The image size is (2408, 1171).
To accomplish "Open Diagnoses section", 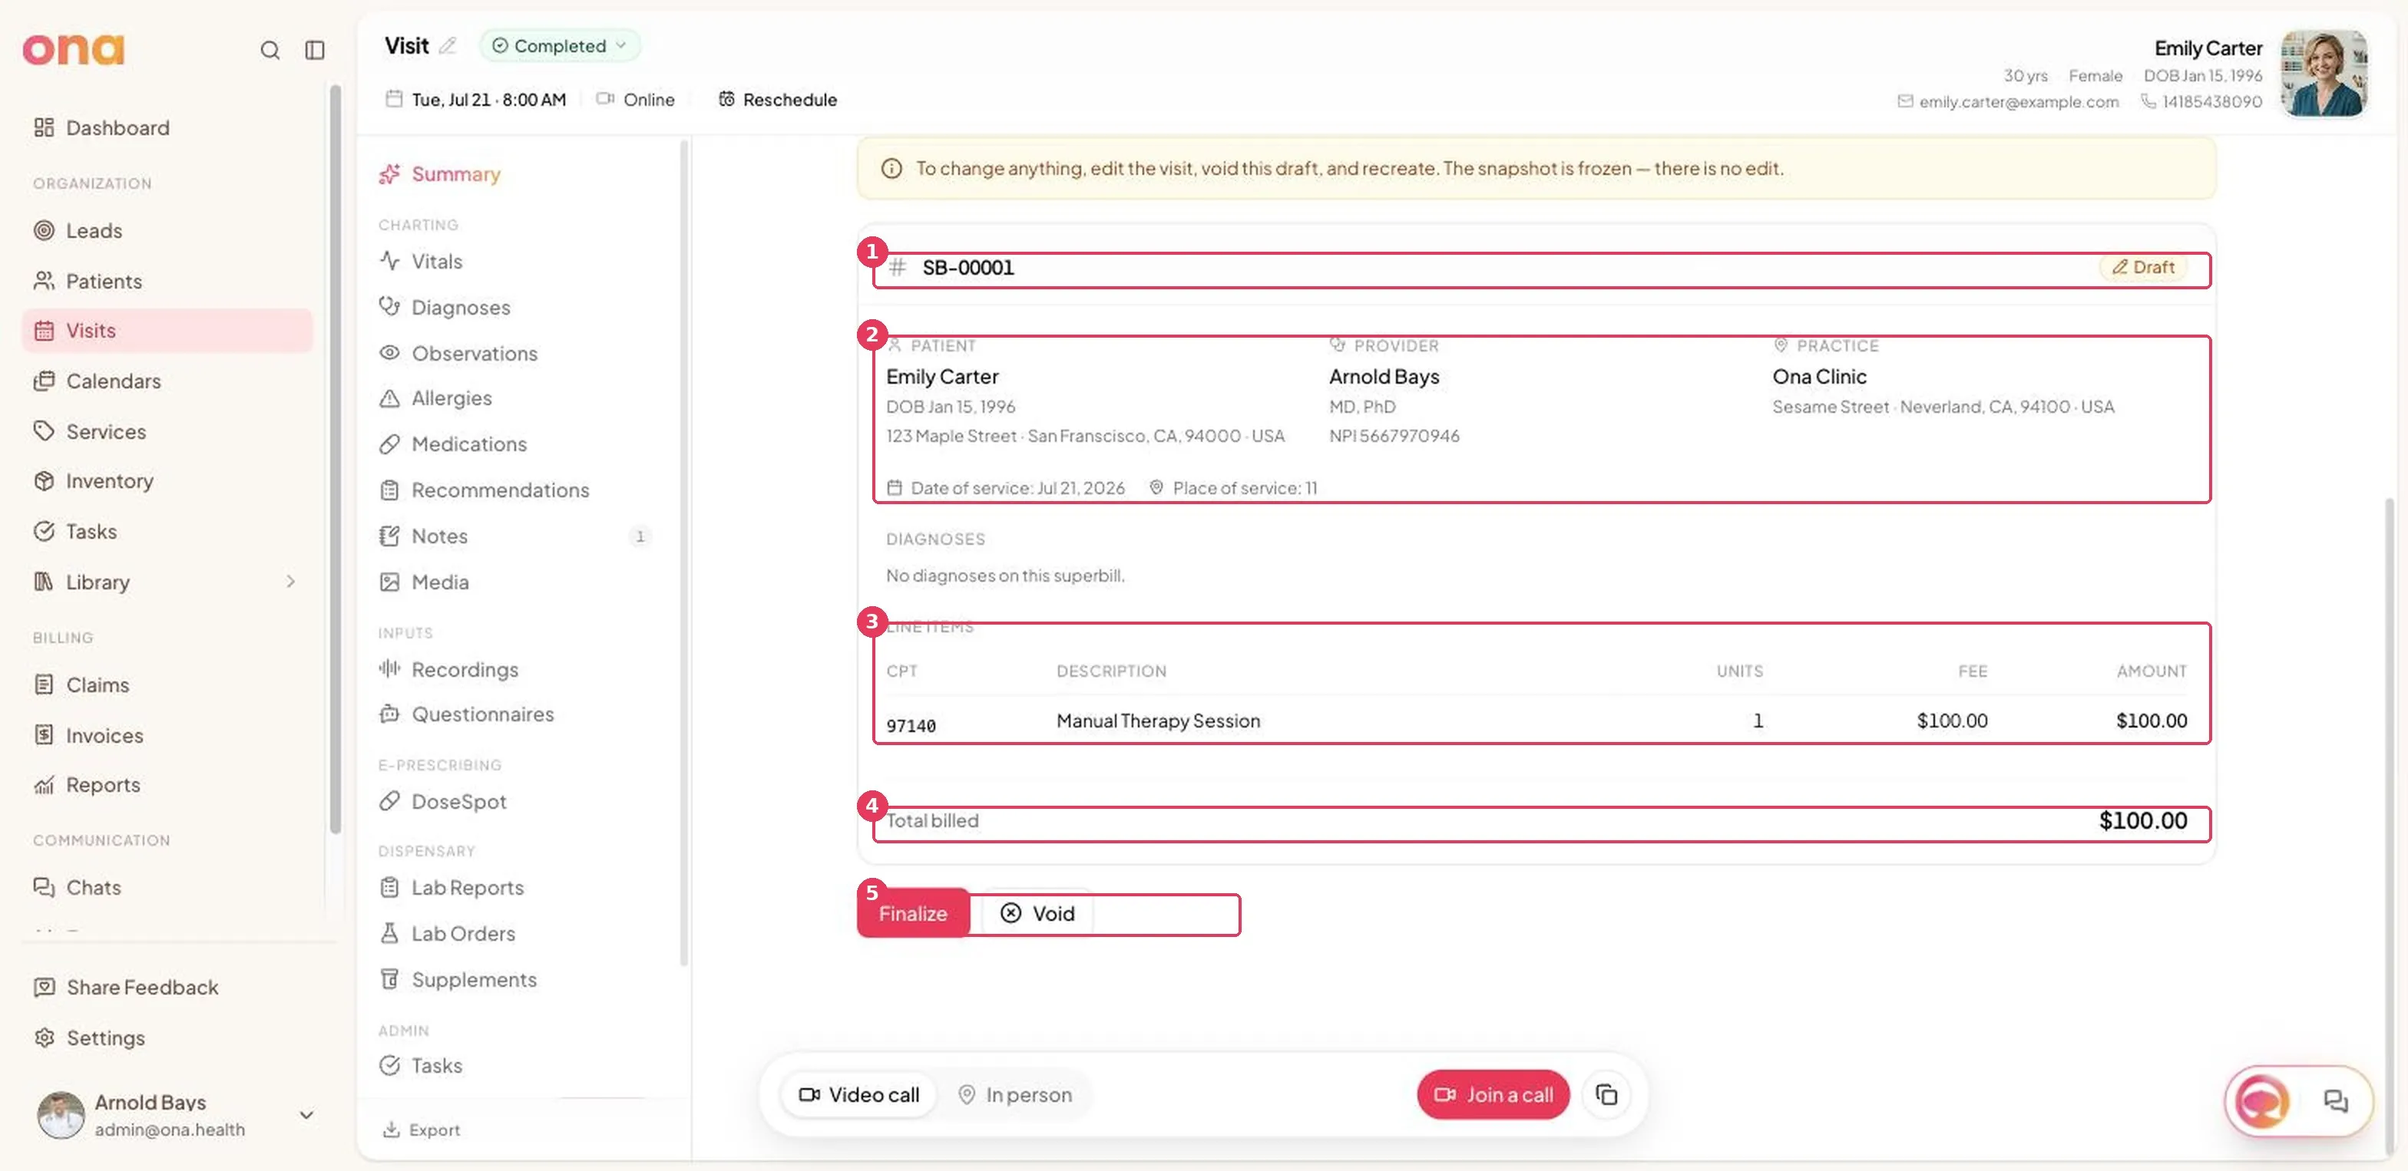I will tap(445, 307).
